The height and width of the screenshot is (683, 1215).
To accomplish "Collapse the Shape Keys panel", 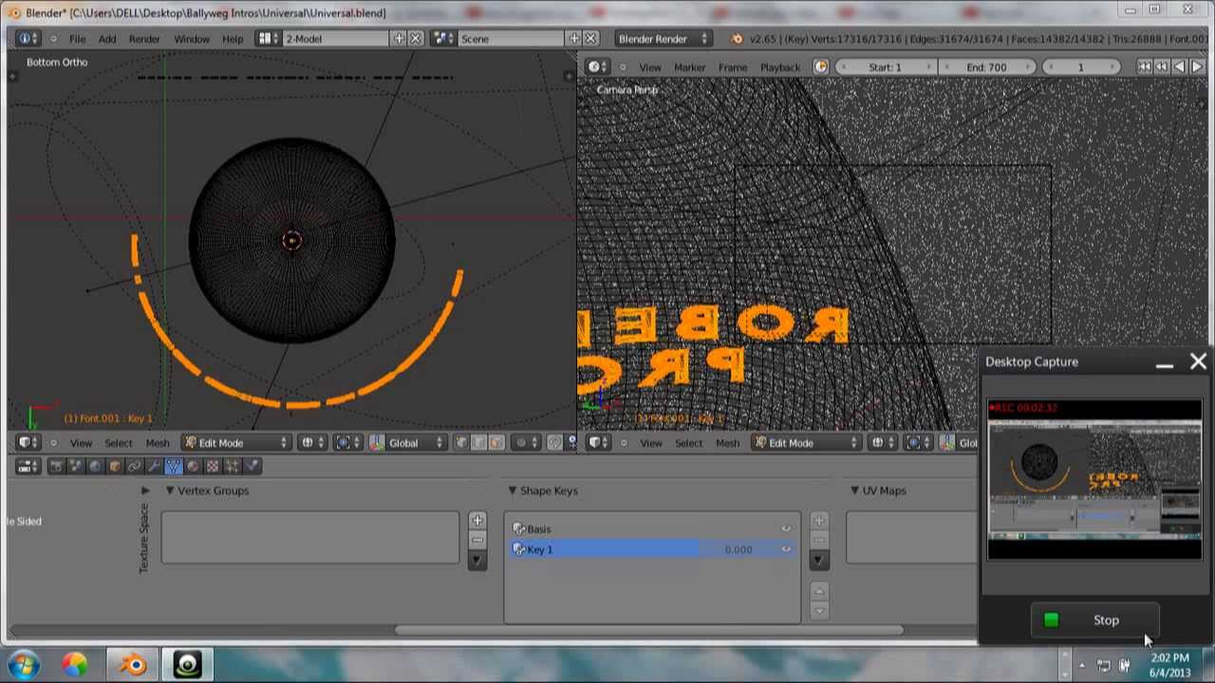I will pyautogui.click(x=513, y=490).
